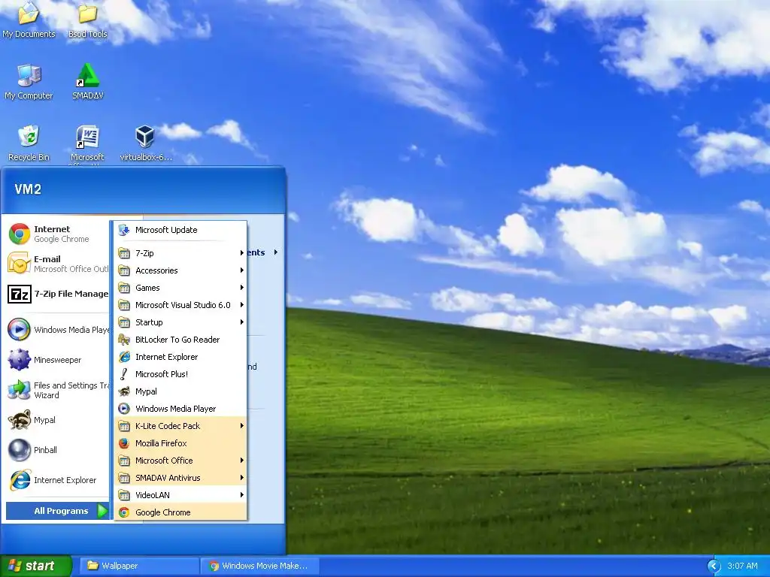Switch to Windows Movie Maker taskbar button
This screenshot has height=577, width=770.
[260, 566]
